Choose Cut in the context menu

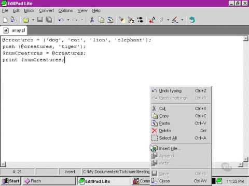point(181,109)
